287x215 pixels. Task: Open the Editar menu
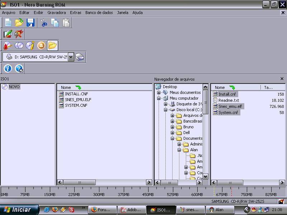24,13
